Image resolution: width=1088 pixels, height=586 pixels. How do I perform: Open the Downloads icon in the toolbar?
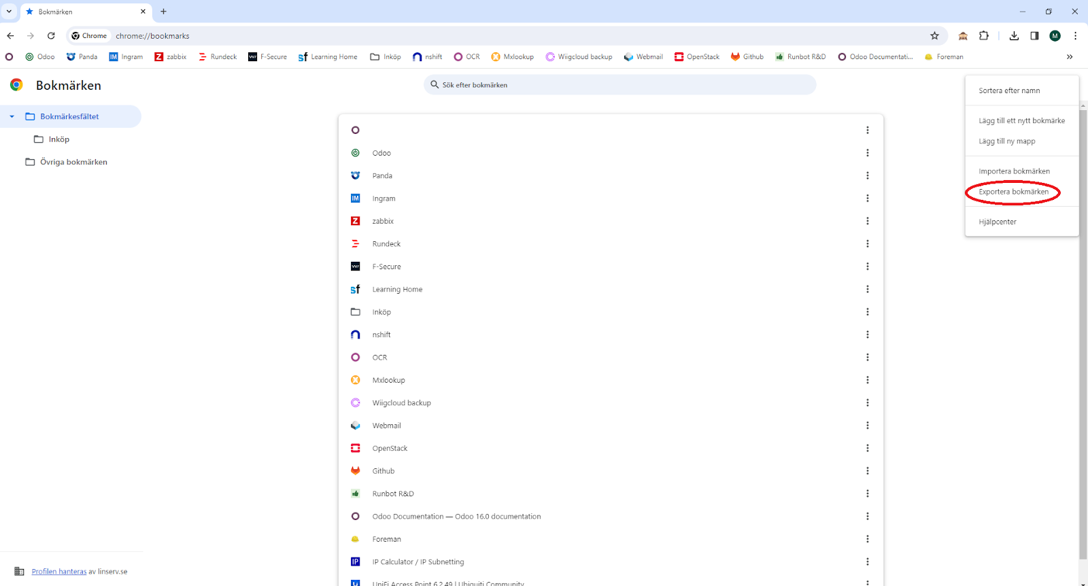(x=1014, y=36)
